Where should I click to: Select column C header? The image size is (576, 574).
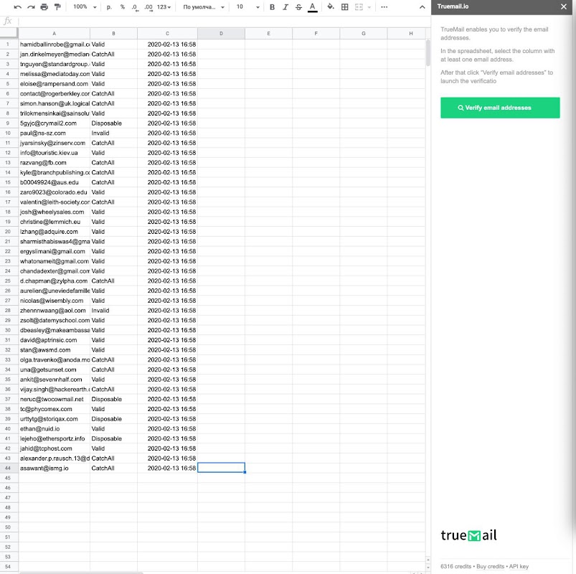point(167,34)
